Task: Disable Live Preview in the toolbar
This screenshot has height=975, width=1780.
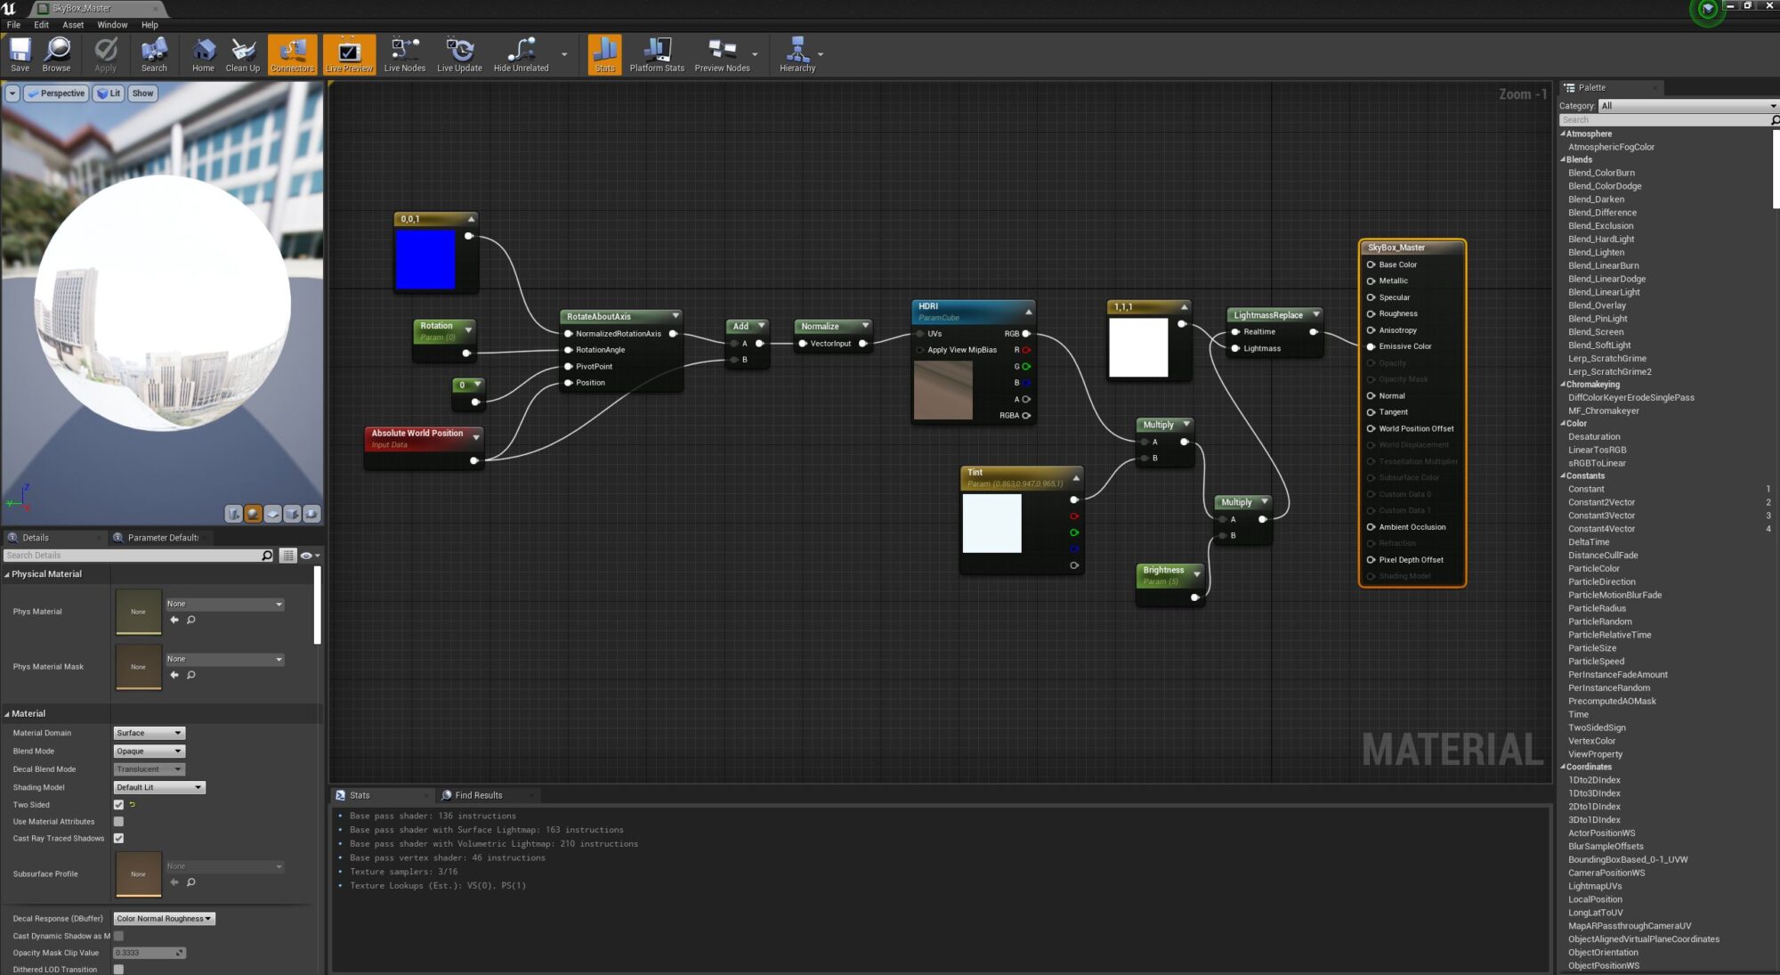Action: click(348, 54)
